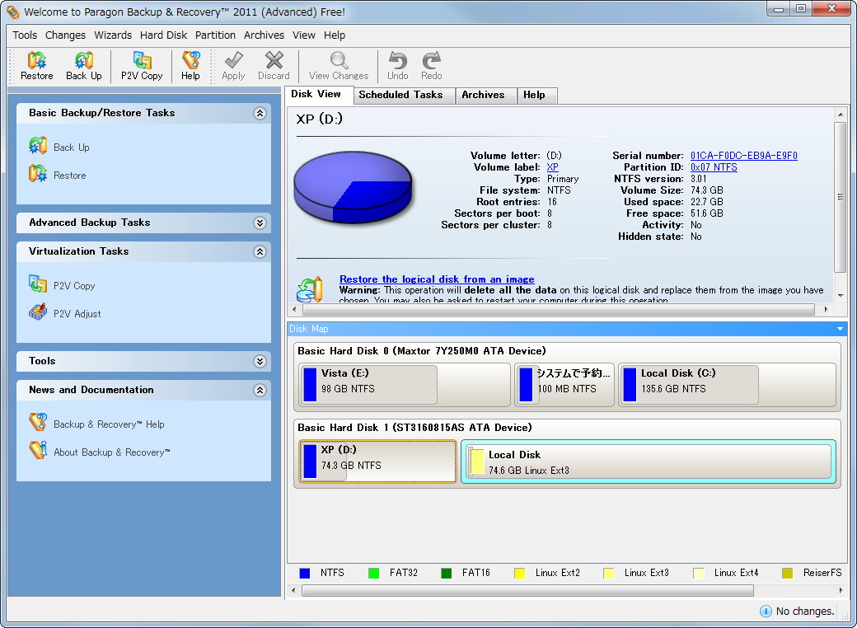The image size is (857, 628).
Task: Expand the Tools section in sidebar
Action: [x=260, y=361]
